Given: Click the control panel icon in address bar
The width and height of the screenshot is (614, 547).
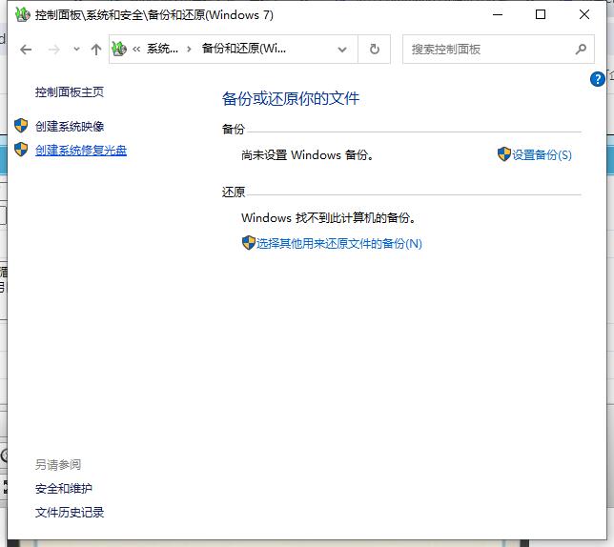Looking at the screenshot, I should pyautogui.click(x=119, y=49).
